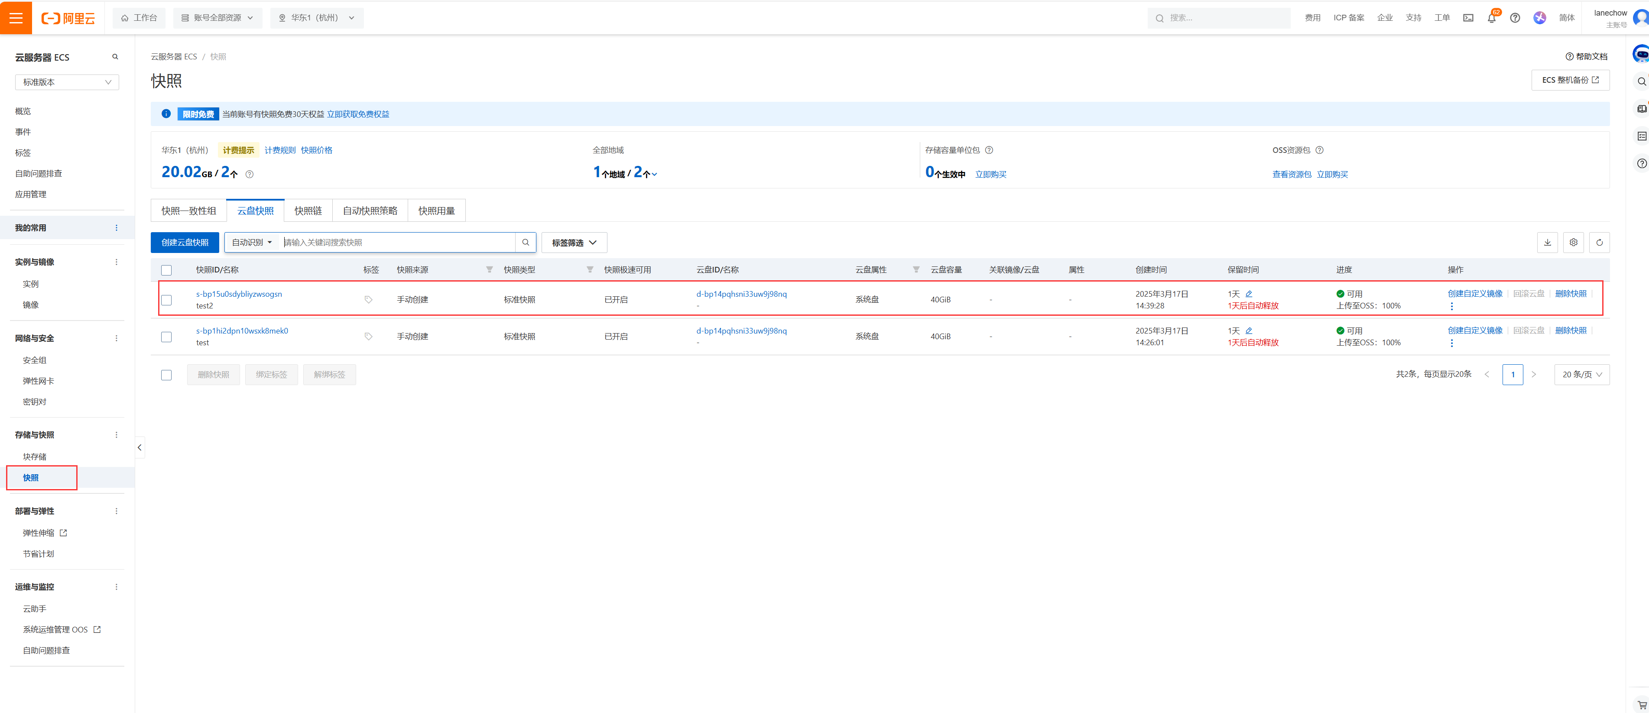The width and height of the screenshot is (1649, 713).
Task: Expand the 标签筛选 dropdown
Action: click(x=574, y=243)
